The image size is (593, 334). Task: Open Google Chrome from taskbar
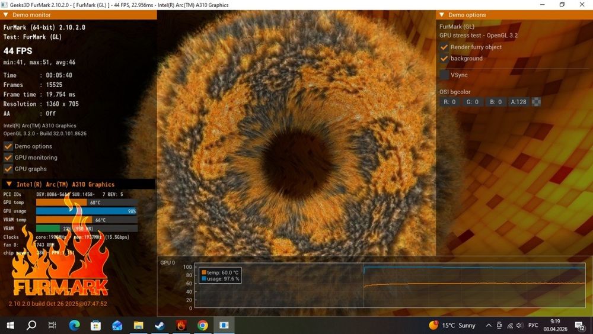[x=203, y=325]
